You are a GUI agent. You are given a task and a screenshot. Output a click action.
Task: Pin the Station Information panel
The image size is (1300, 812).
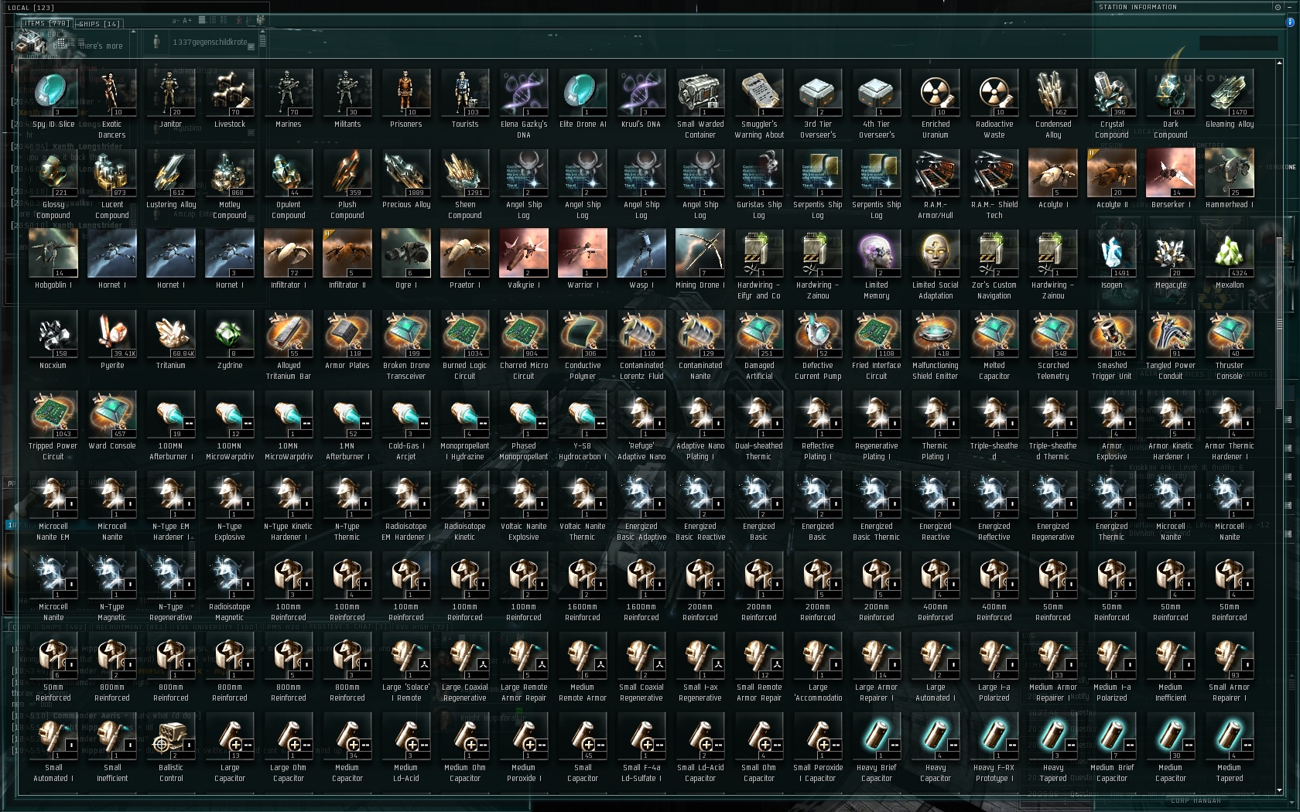[1278, 7]
